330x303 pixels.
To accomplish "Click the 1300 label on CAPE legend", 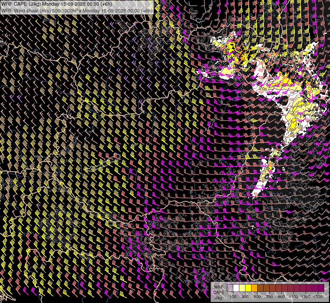I will click(x=306, y=297).
